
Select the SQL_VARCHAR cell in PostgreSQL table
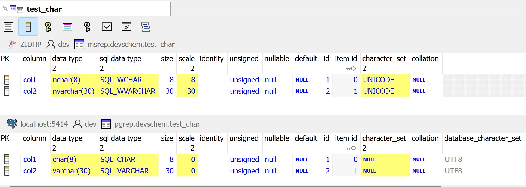124,171
